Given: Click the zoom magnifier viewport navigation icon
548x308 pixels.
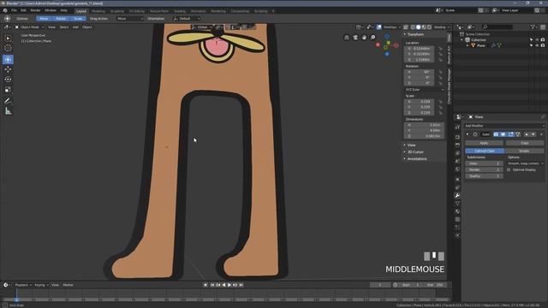Looking at the screenshot, I should point(373,38).
